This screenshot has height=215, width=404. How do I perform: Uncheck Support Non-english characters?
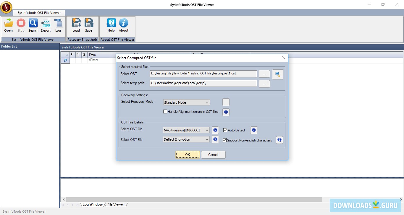click(x=224, y=140)
